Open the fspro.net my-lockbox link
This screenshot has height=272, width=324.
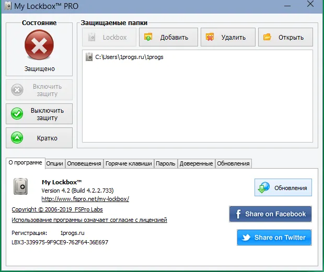coord(85,199)
